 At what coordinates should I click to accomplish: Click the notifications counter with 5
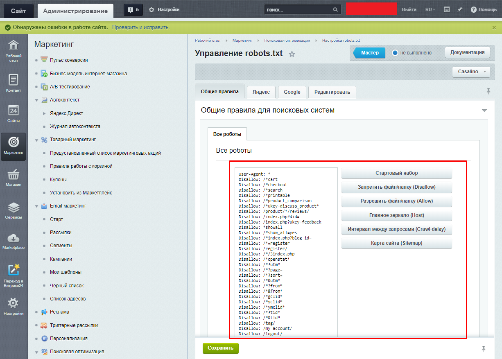click(x=133, y=9)
